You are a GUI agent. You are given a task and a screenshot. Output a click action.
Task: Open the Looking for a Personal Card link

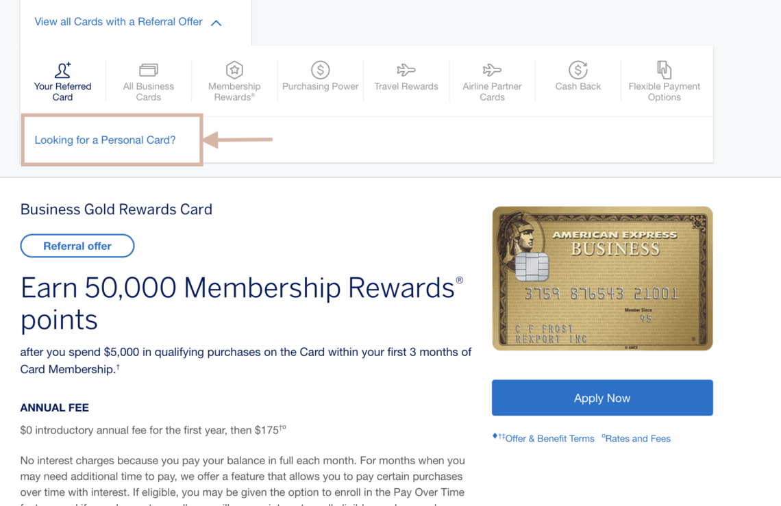[x=104, y=140]
